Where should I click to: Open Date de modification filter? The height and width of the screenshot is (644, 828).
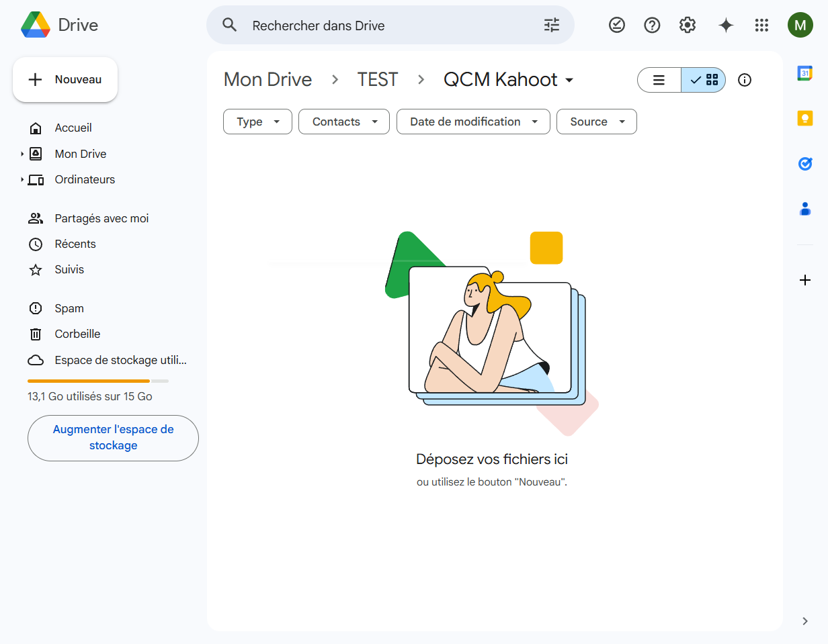click(x=474, y=122)
